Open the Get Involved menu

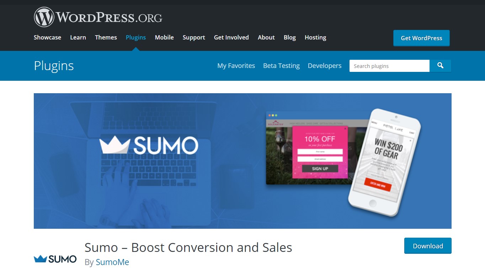pyautogui.click(x=231, y=37)
